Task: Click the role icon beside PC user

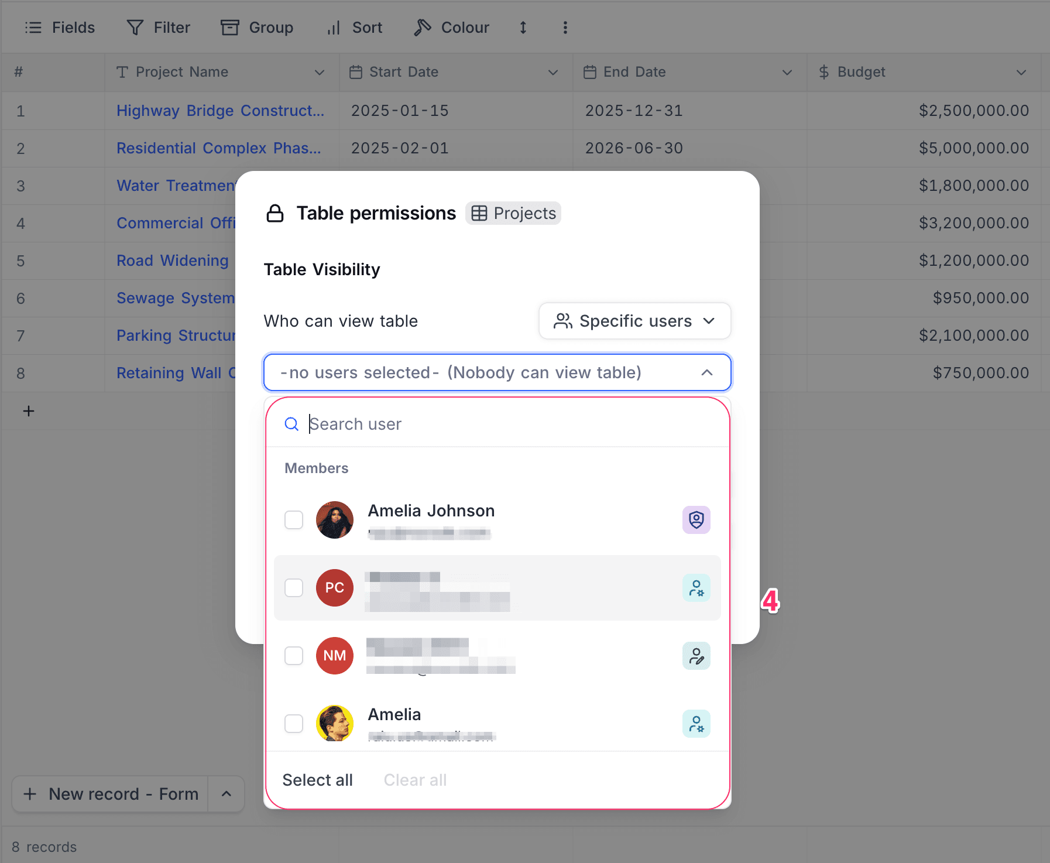Action: (696, 588)
